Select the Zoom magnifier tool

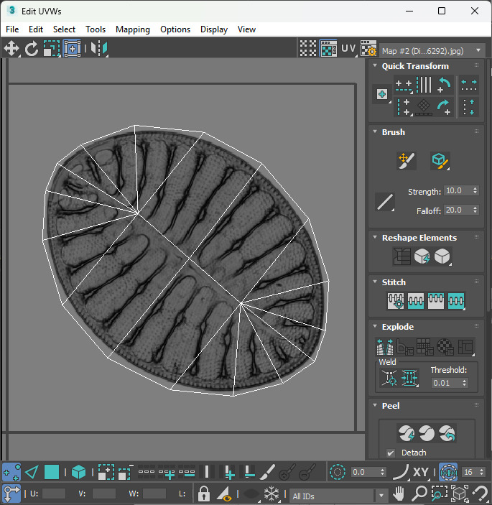coord(419,494)
